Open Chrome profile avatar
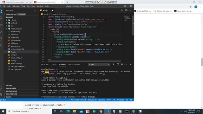The height and width of the screenshot is (114, 203). [196, 7]
